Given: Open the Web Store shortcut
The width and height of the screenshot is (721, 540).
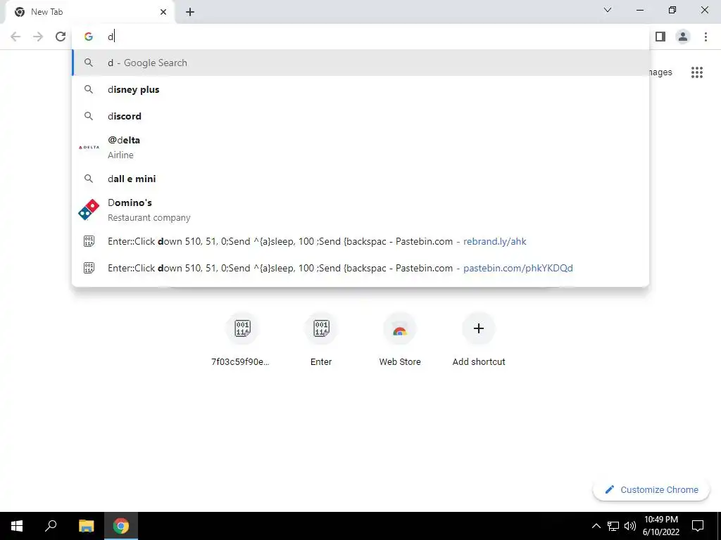Looking at the screenshot, I should [400, 340].
